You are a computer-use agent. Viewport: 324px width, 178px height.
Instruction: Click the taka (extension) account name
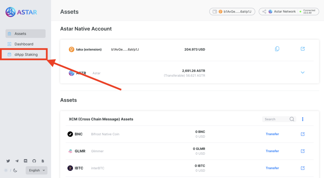point(89,49)
